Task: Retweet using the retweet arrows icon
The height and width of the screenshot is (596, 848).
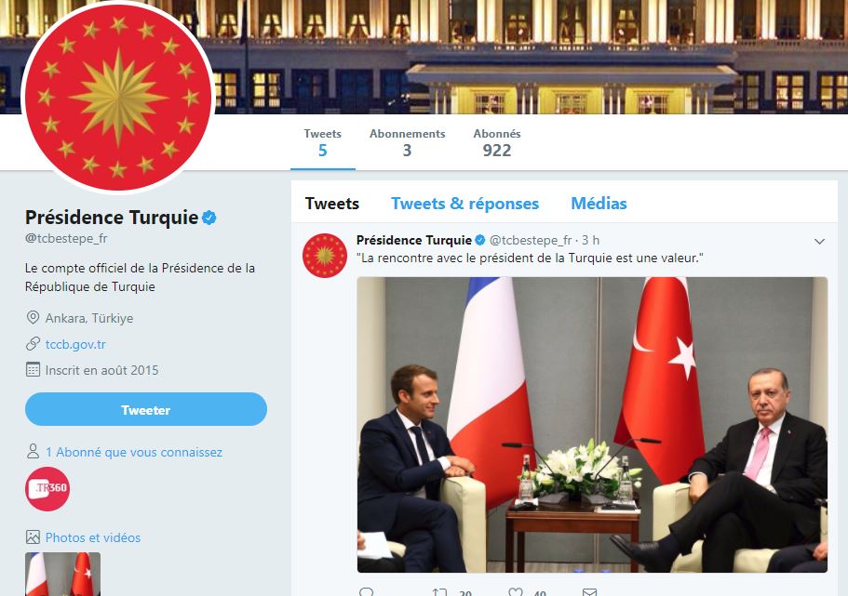Action: (439, 592)
